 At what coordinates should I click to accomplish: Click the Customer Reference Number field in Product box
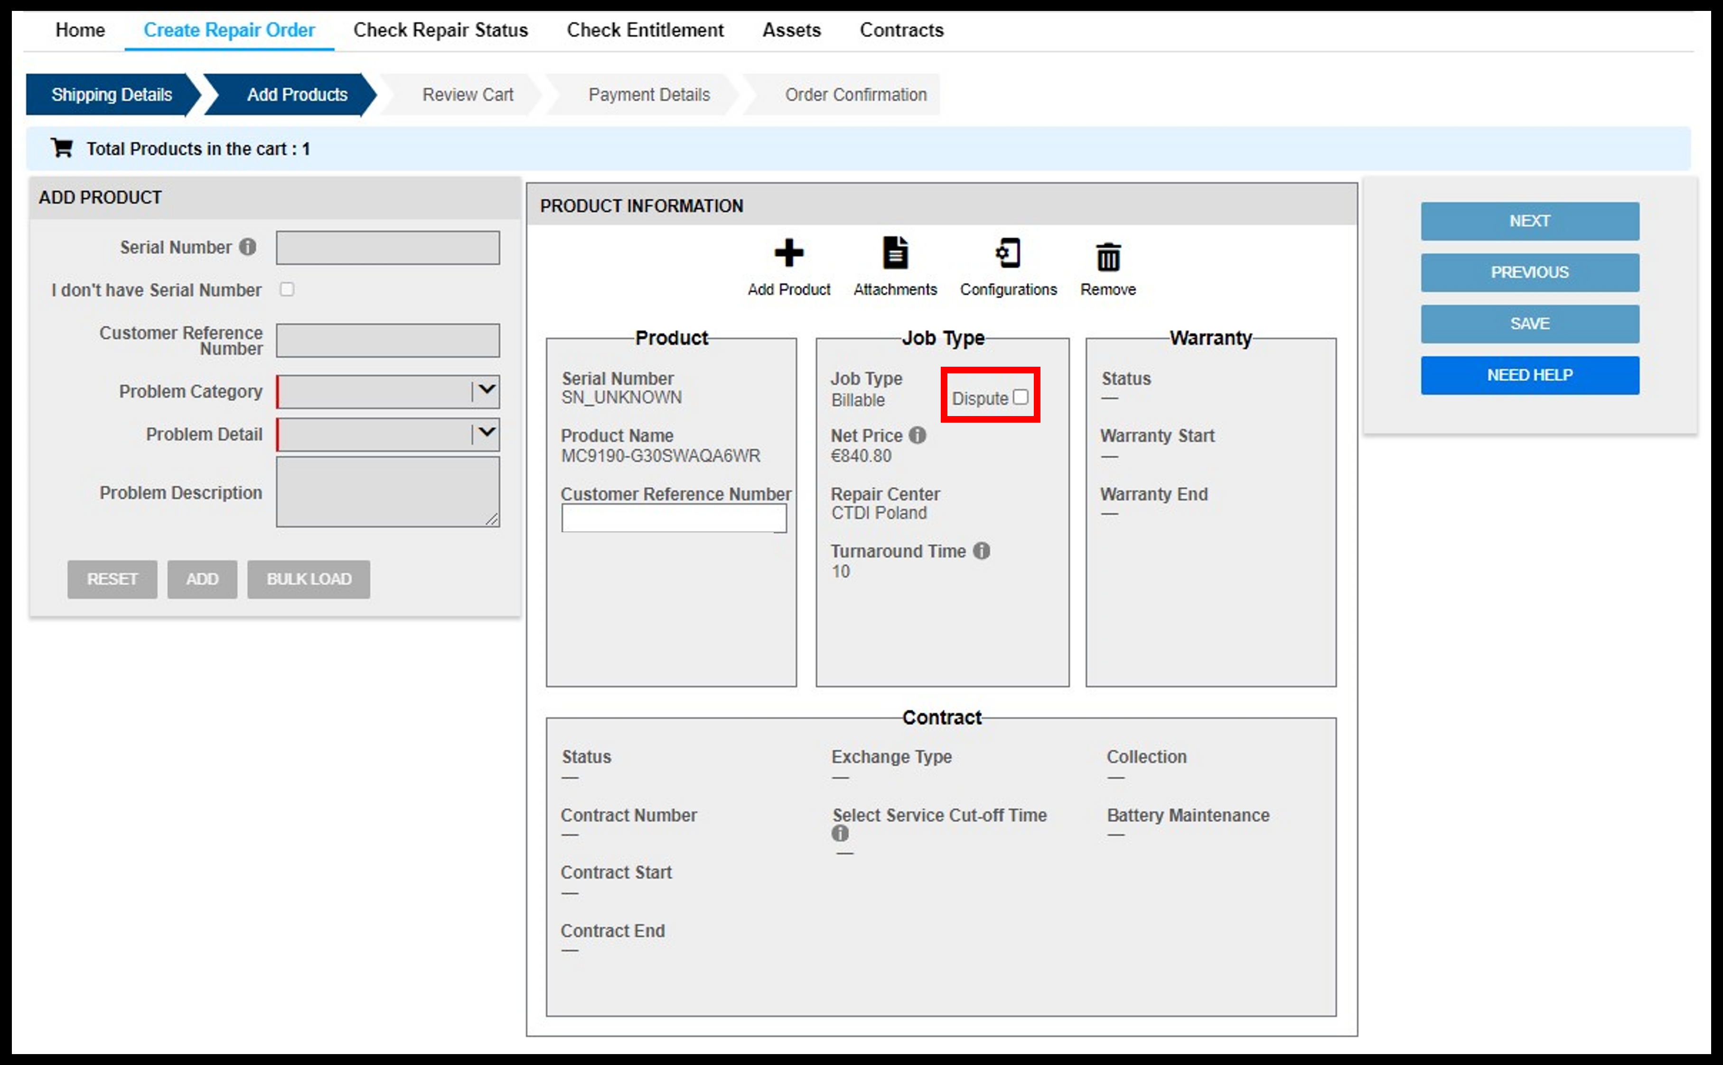tap(674, 519)
